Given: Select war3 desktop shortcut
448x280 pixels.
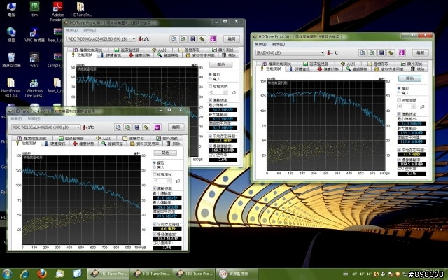Looking at the screenshot, I should click(x=34, y=60).
